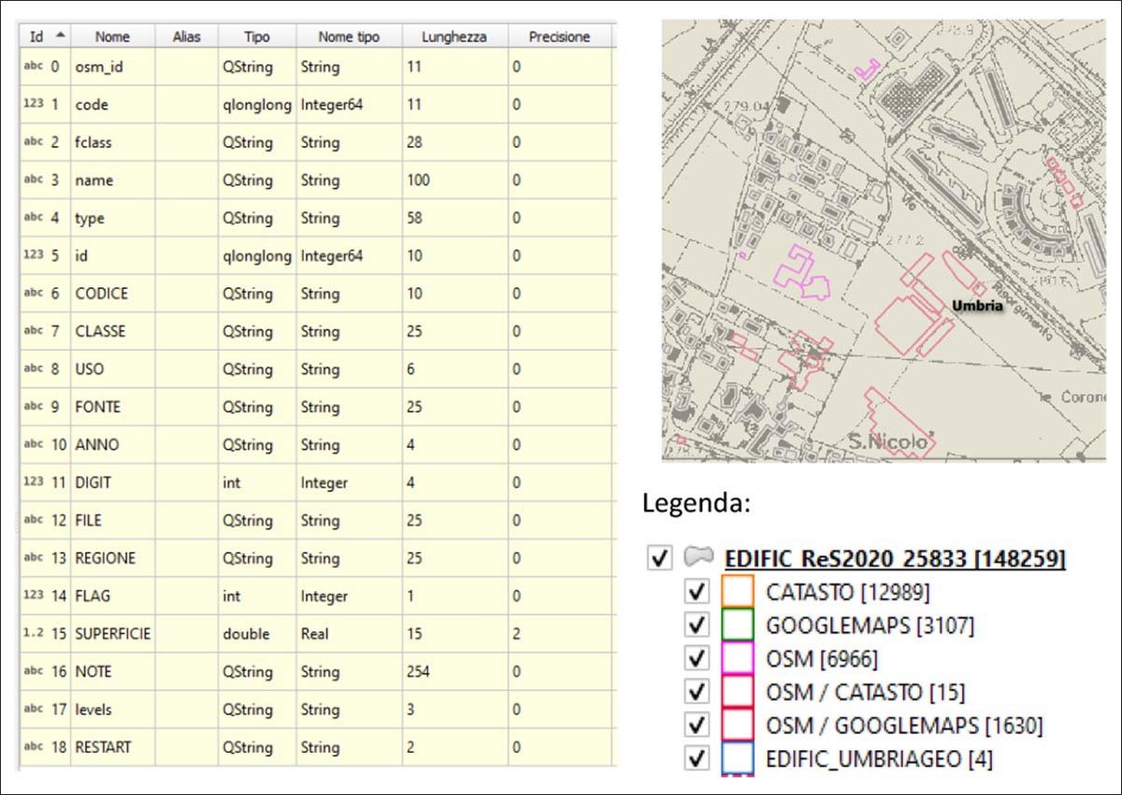Toggle the OSM / CATASTO checkbox

click(697, 692)
